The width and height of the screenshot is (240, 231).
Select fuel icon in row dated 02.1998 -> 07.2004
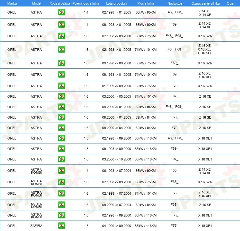click(x=61, y=193)
